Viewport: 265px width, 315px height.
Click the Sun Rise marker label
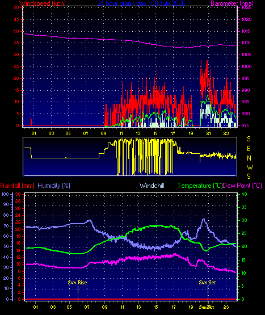[x=77, y=283]
